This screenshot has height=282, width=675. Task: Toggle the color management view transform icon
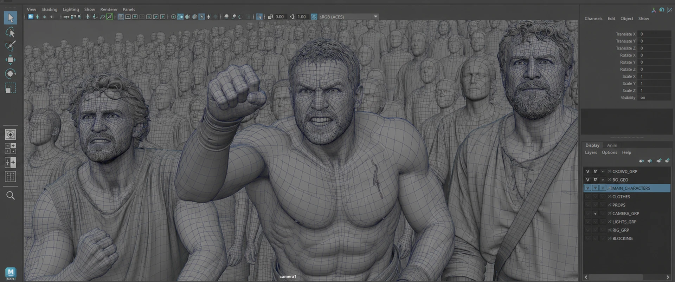coord(314,17)
